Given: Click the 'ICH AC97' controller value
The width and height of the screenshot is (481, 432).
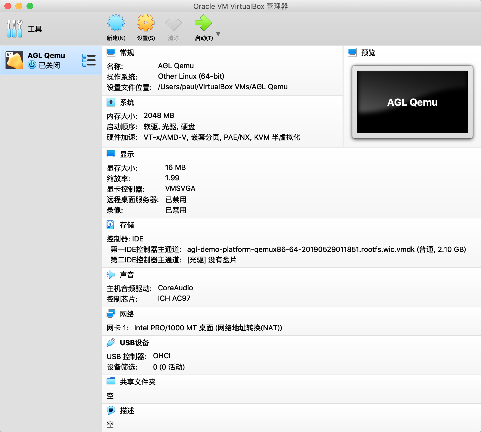Looking at the screenshot, I should point(174,298).
